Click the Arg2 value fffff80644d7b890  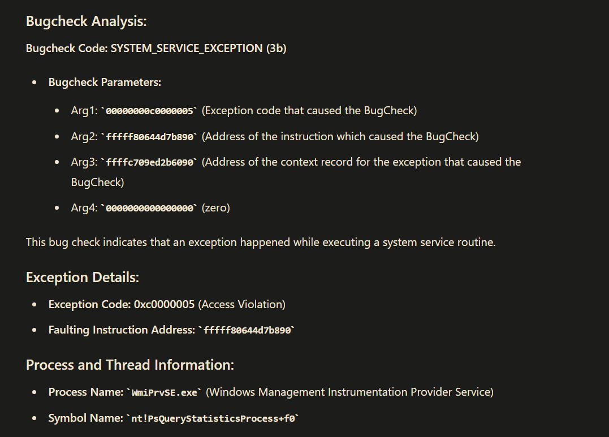[x=149, y=137]
